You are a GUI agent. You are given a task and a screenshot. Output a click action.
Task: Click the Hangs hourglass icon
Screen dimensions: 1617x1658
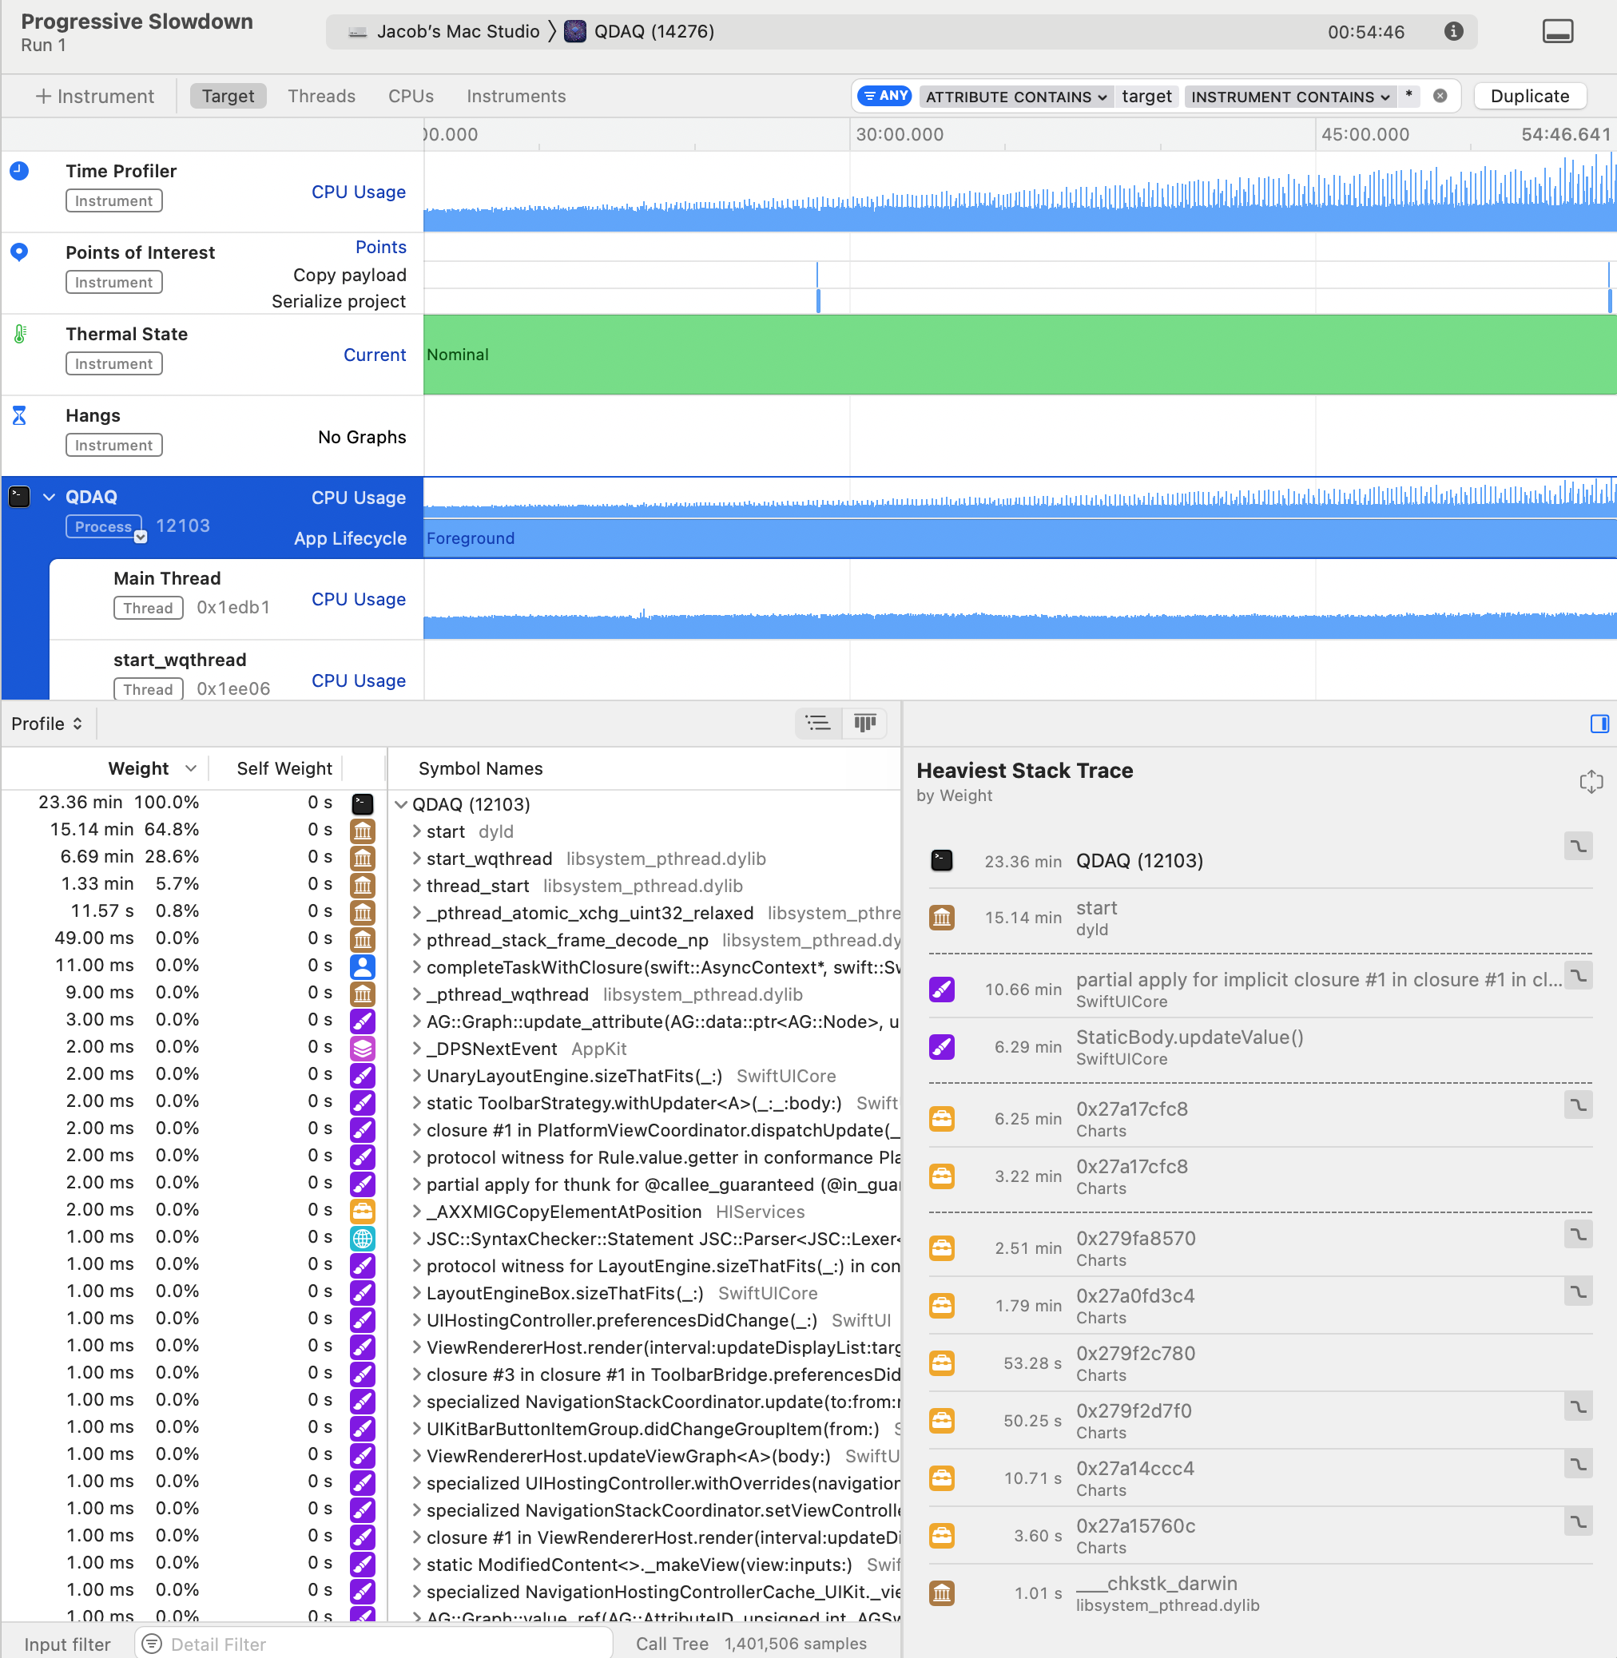point(19,415)
